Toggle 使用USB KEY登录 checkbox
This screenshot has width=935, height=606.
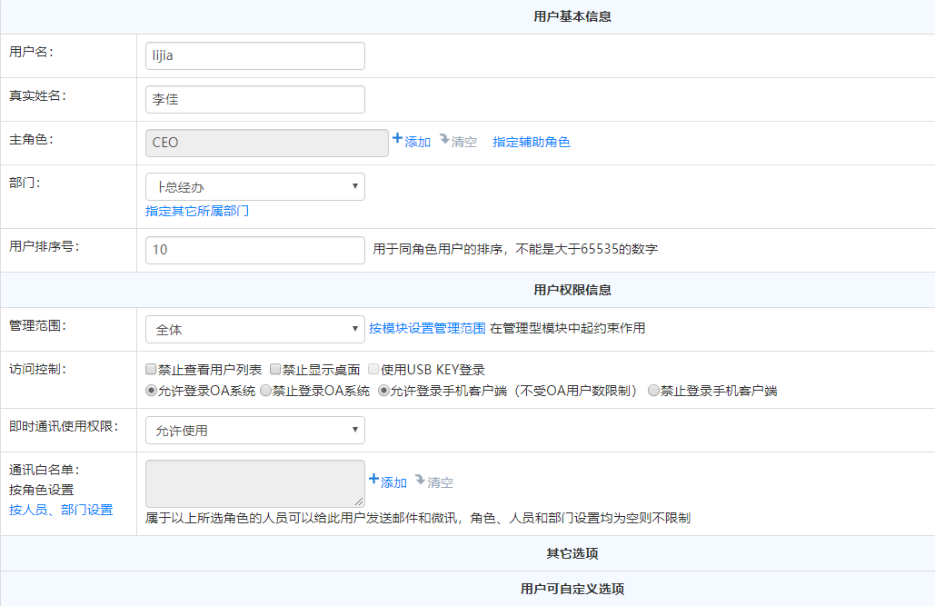(373, 370)
